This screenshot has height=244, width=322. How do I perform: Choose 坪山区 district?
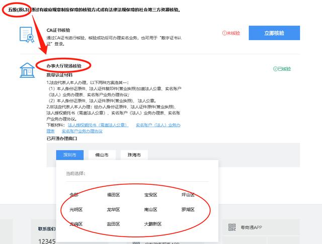pyautogui.click(x=188, y=195)
